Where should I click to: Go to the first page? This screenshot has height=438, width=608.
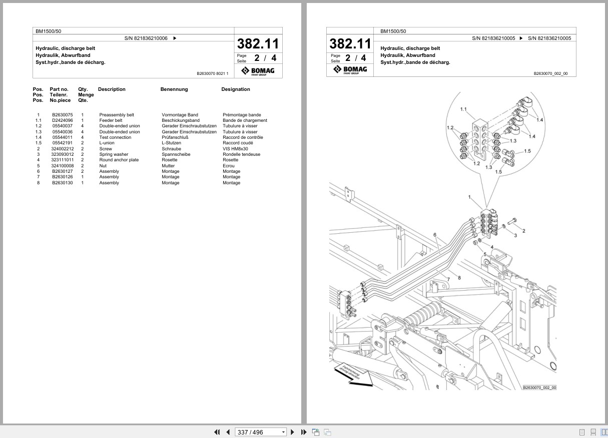click(217, 432)
